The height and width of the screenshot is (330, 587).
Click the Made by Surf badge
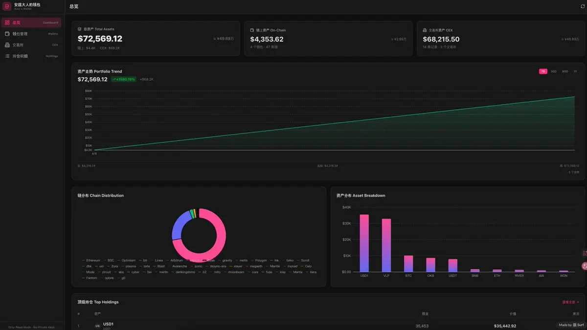(x=571, y=325)
